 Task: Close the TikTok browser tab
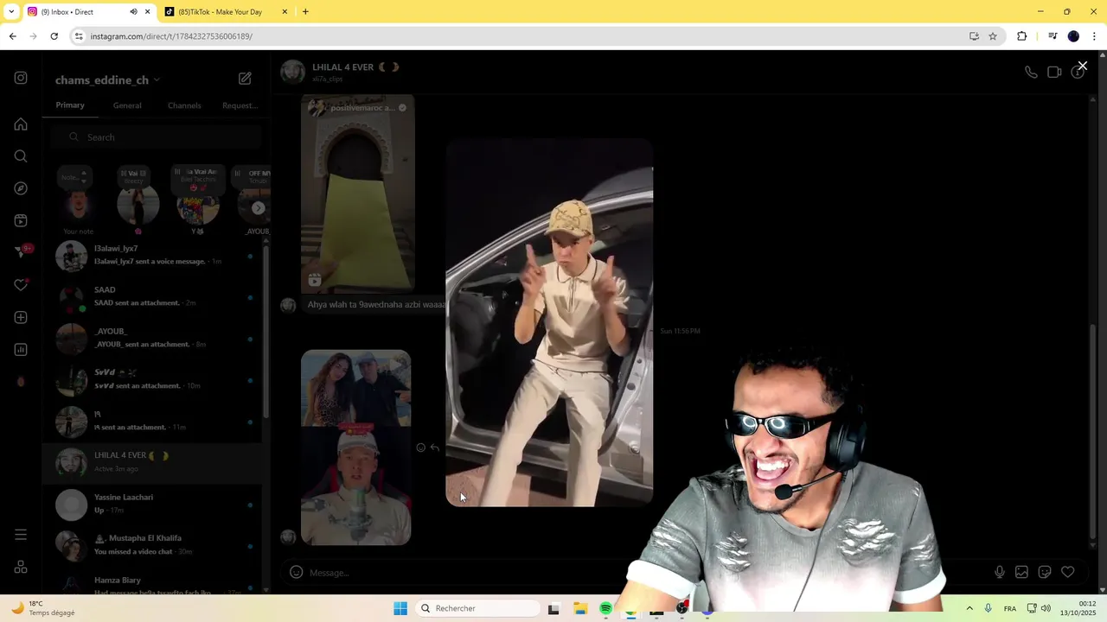click(285, 12)
